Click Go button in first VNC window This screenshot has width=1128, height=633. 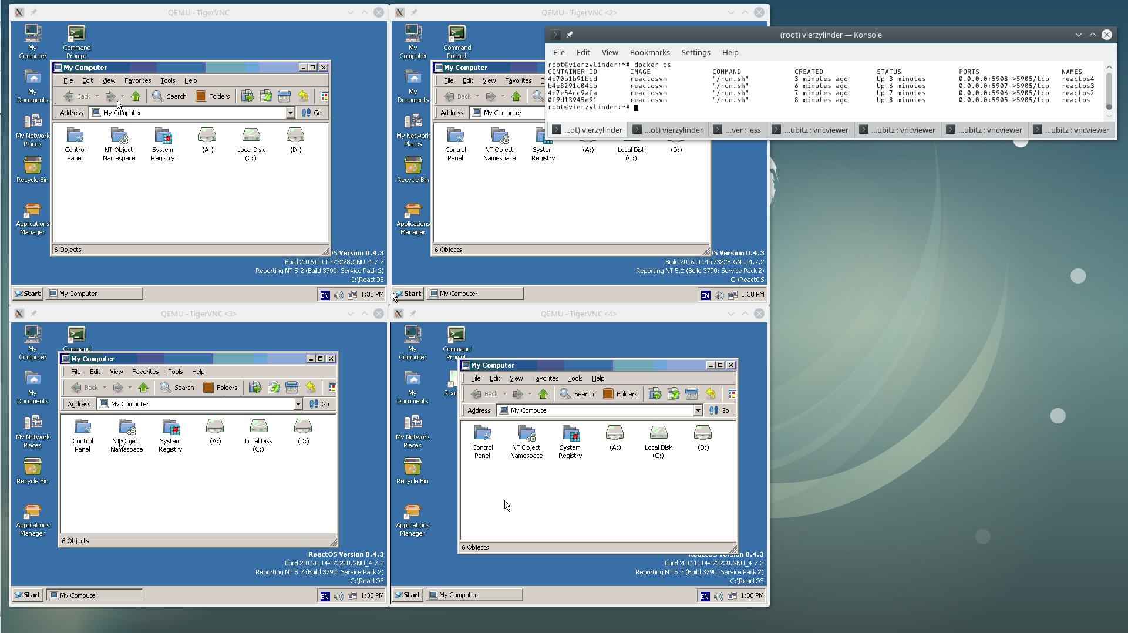tap(312, 113)
